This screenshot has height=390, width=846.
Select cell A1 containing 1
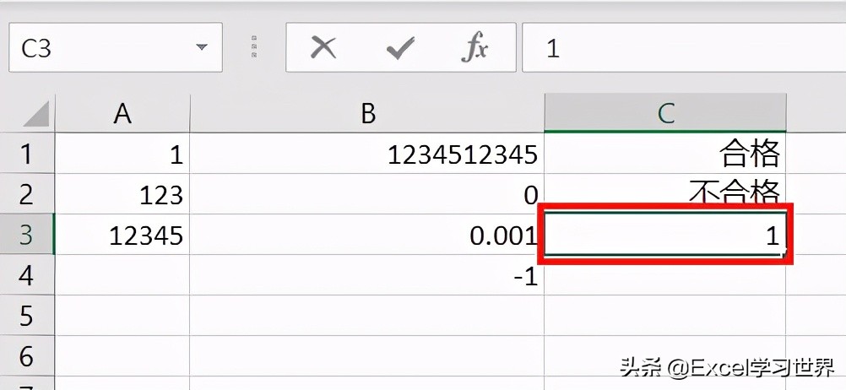[122, 154]
